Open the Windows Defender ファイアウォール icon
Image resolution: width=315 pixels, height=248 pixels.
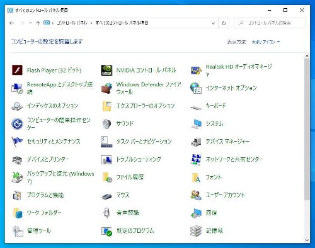point(106,88)
